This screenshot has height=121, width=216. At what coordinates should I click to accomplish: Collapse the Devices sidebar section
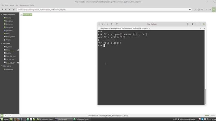pos(2,43)
